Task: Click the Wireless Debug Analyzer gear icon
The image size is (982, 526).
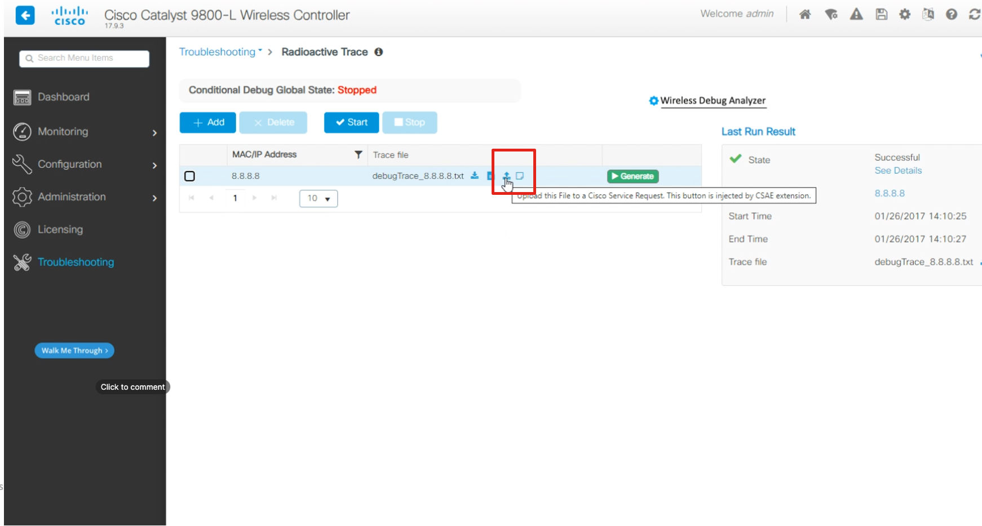Action: (653, 101)
